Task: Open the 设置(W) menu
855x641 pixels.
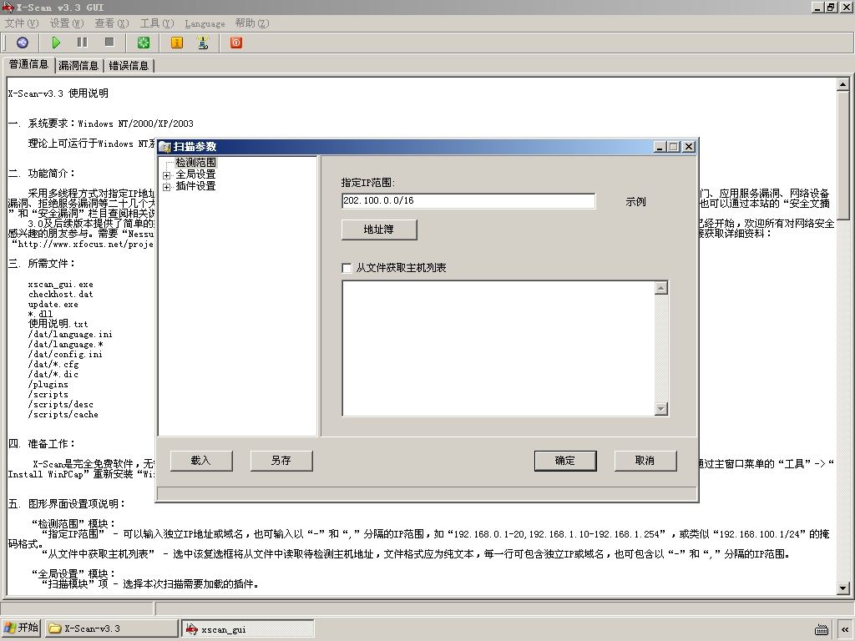Action: [x=67, y=23]
